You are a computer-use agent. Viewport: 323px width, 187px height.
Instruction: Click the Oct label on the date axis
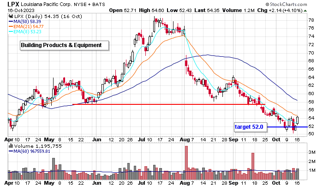[x=276, y=138]
